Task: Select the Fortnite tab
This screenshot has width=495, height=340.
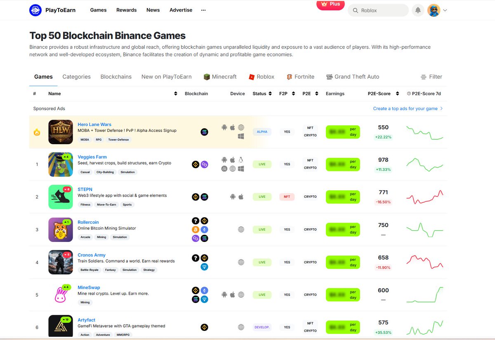Action: click(x=300, y=77)
